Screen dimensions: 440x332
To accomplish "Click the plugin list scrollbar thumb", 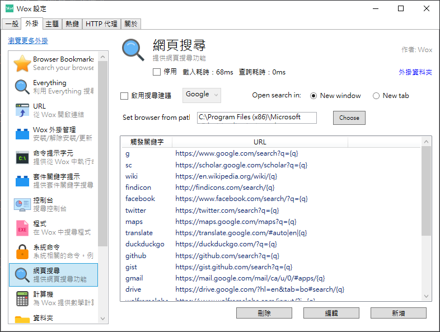I will point(102,154).
